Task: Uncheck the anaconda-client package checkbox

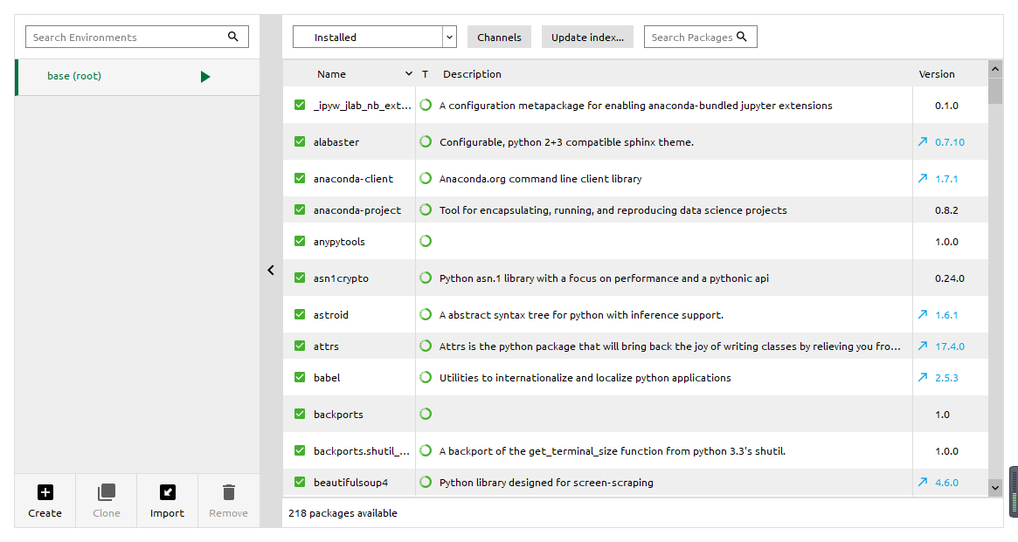Action: [x=300, y=178]
